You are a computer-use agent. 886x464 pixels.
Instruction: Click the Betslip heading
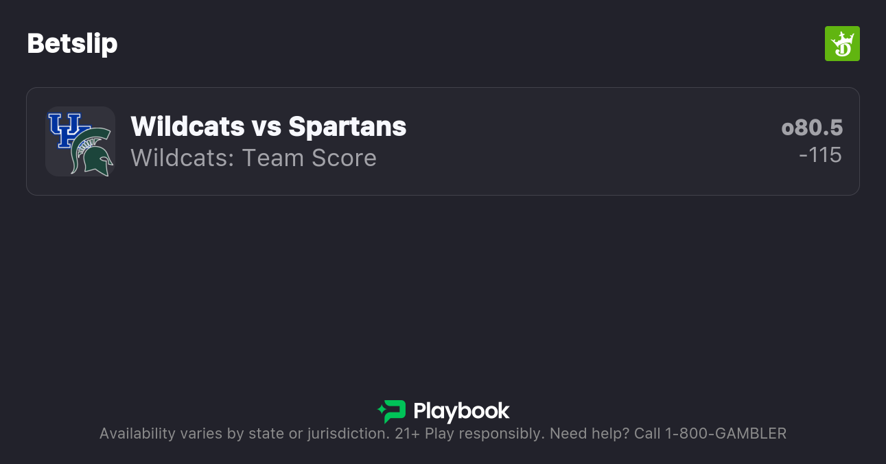(72, 44)
